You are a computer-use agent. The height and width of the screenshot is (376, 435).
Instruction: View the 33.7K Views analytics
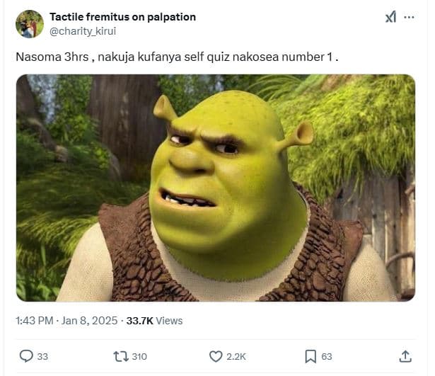[154, 321]
